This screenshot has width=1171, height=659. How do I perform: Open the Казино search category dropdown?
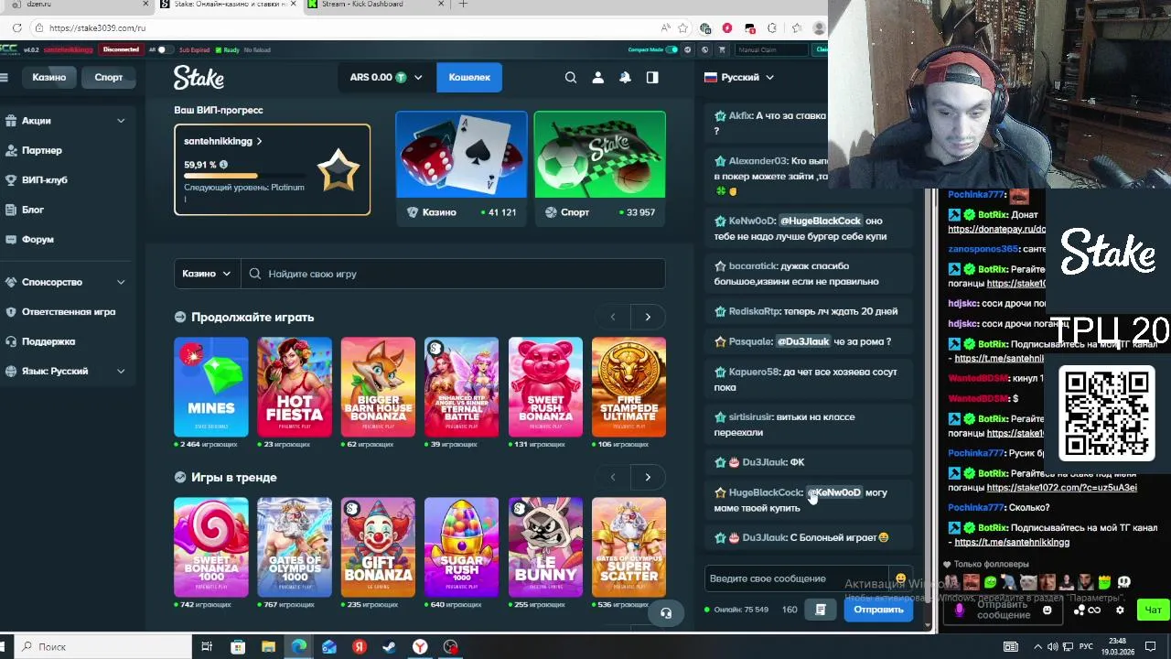click(207, 274)
